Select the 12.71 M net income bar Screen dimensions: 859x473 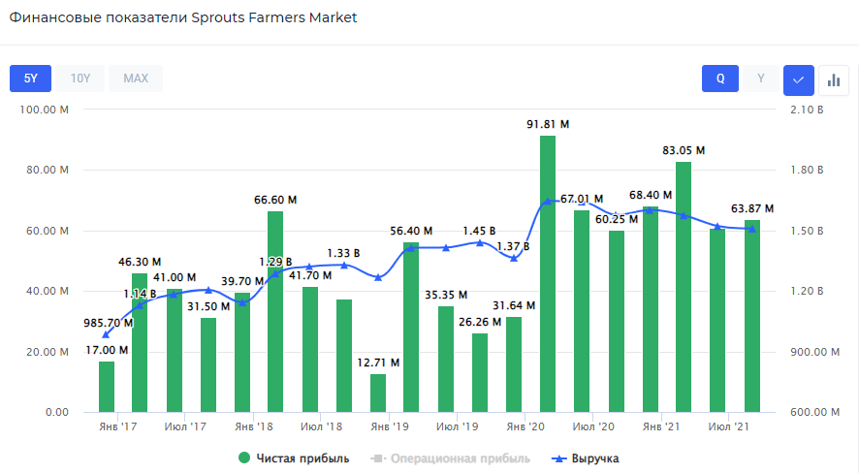point(378,393)
